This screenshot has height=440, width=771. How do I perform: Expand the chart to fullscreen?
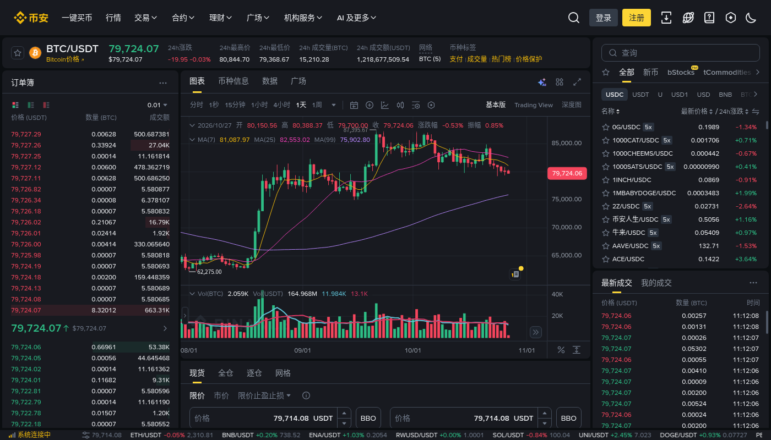click(x=577, y=82)
